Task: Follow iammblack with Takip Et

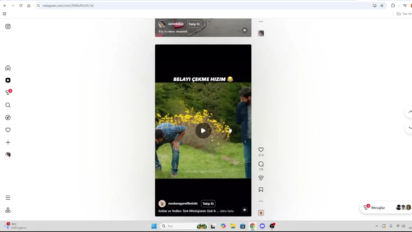Action: pyautogui.click(x=194, y=24)
